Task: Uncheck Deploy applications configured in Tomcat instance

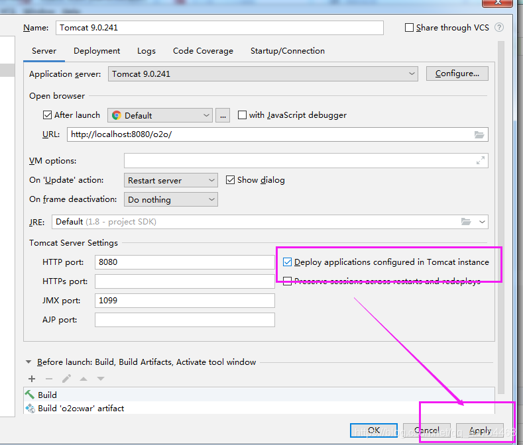Action: click(x=287, y=262)
